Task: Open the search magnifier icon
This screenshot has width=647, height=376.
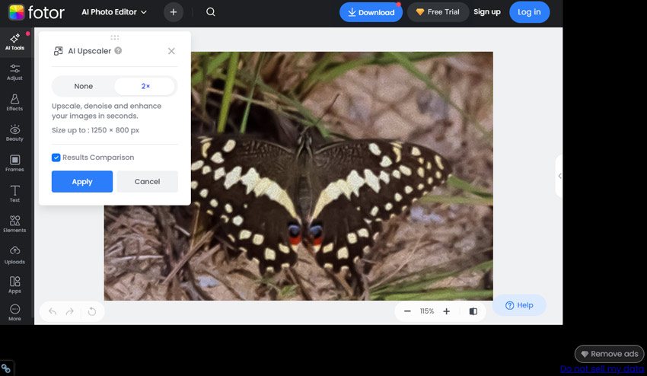Action: tap(210, 12)
